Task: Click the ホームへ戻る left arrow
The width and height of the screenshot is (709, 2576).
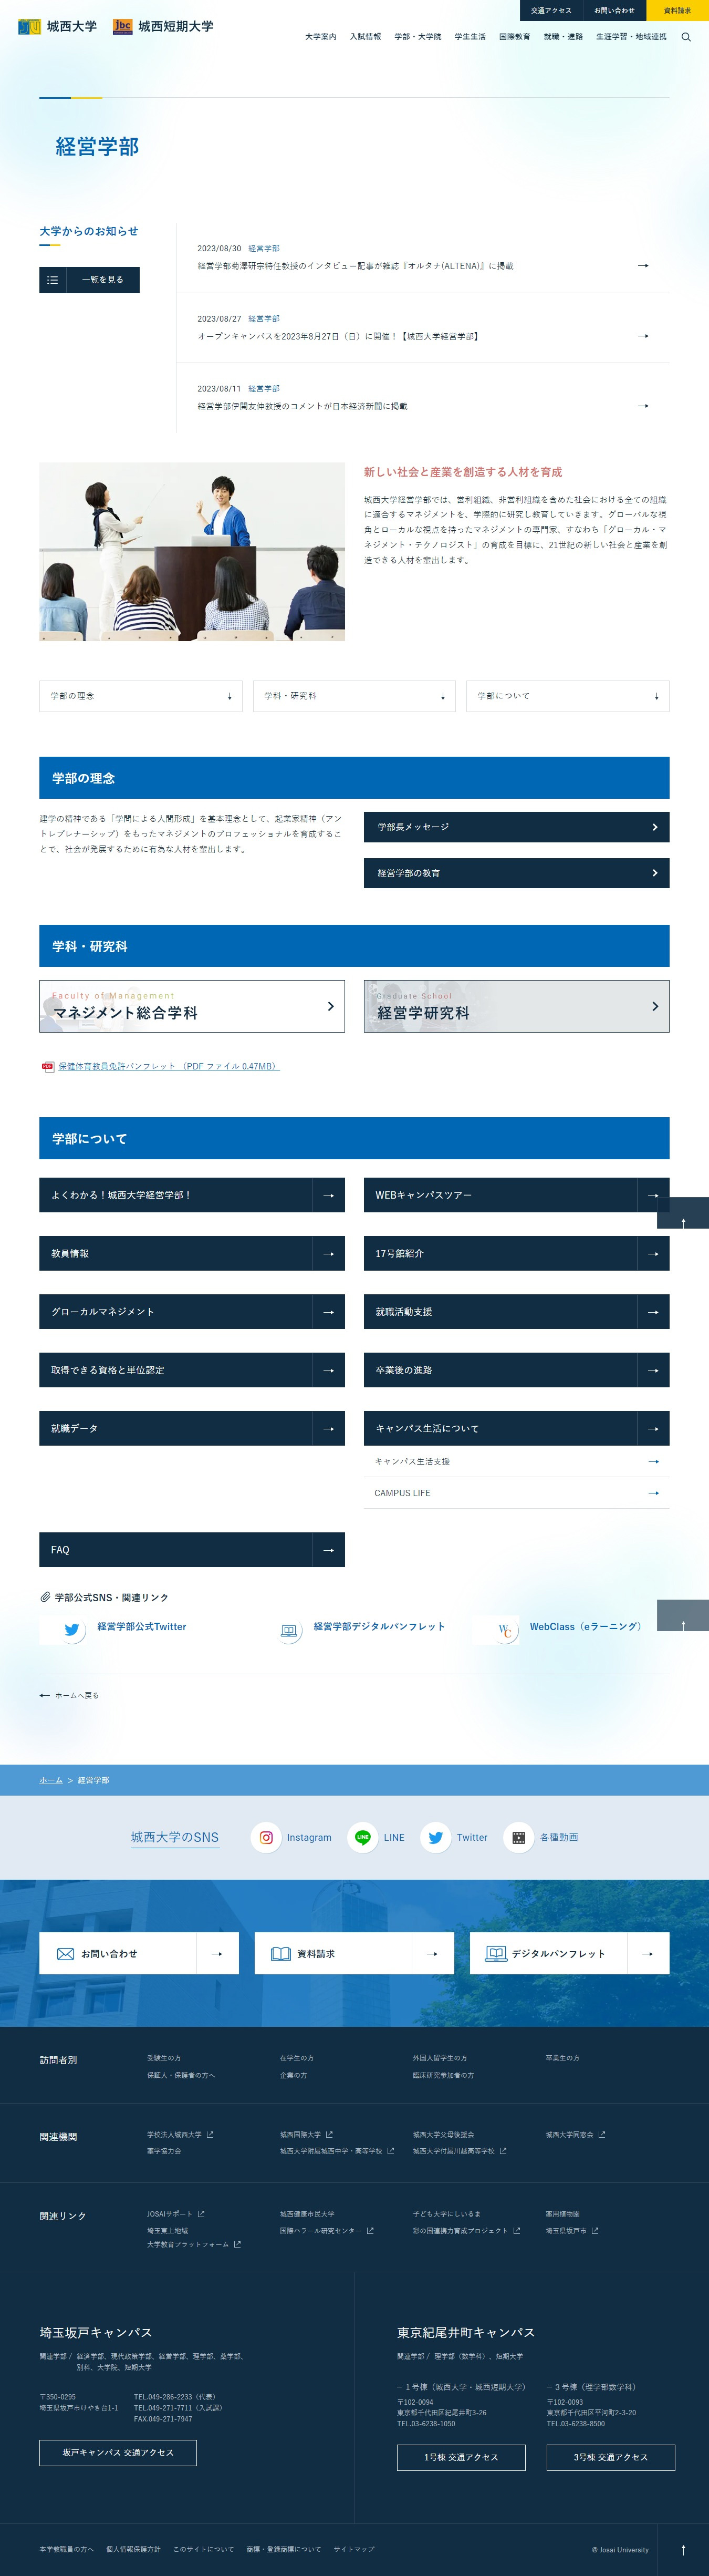Action: click(x=44, y=1695)
